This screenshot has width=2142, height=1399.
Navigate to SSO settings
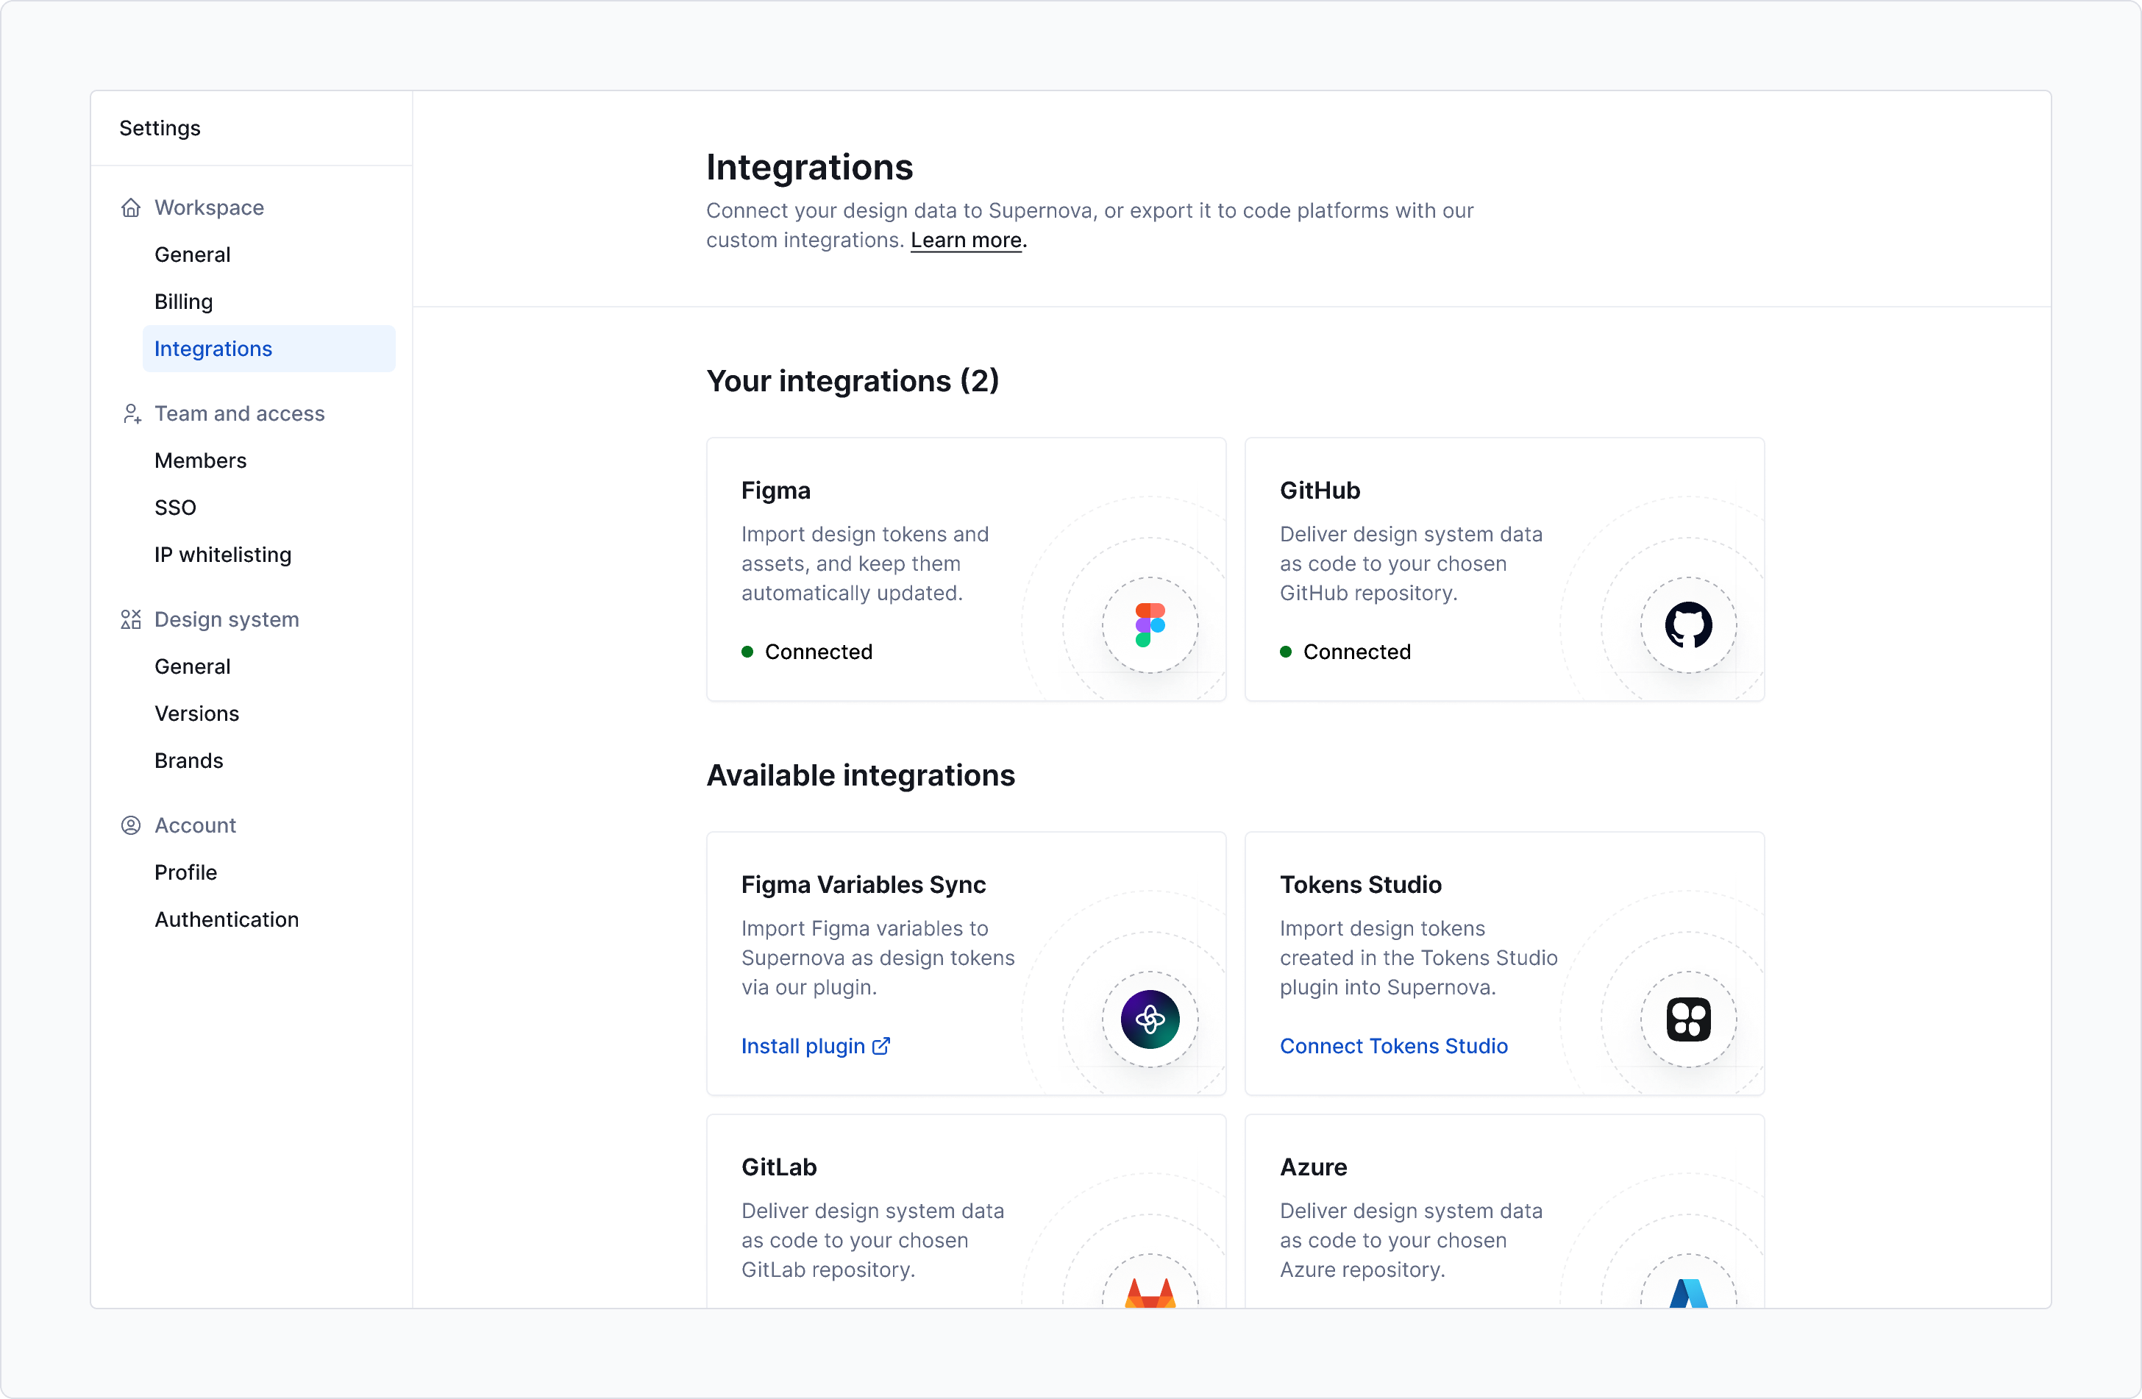pos(176,507)
